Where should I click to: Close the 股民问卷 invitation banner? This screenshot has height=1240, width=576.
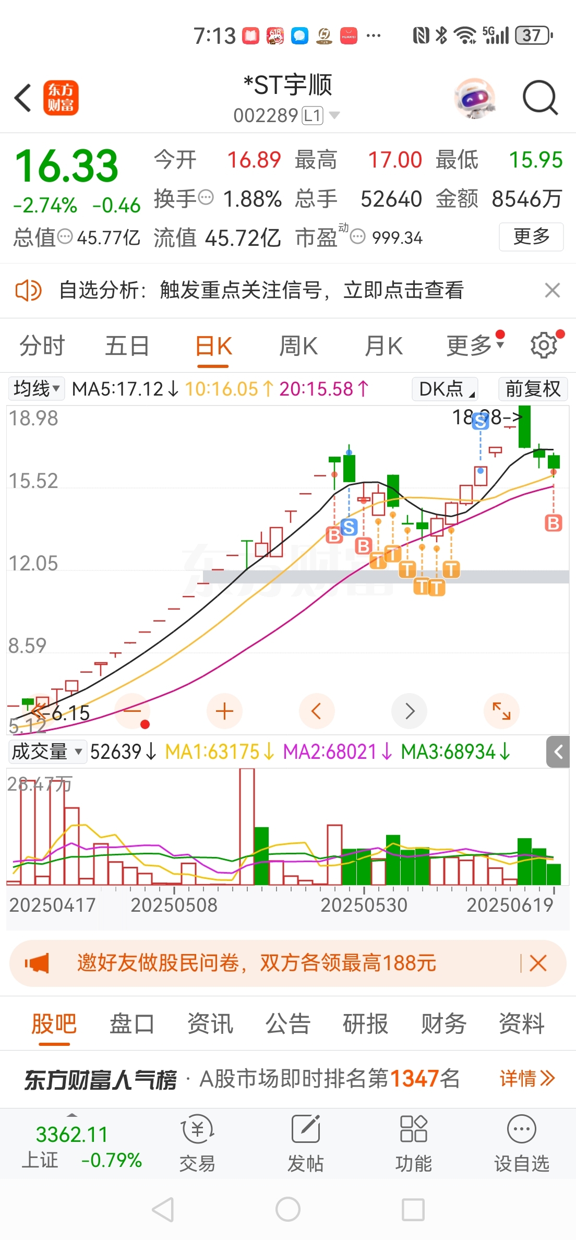[538, 963]
